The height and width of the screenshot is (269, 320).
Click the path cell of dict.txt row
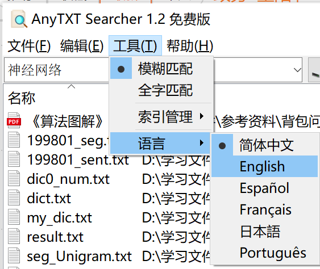[x=176, y=198]
